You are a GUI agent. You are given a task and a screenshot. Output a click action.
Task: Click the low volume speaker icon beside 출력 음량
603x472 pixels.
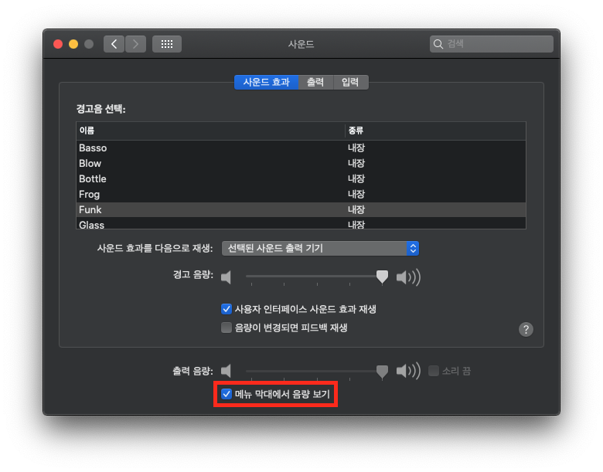[x=226, y=371]
